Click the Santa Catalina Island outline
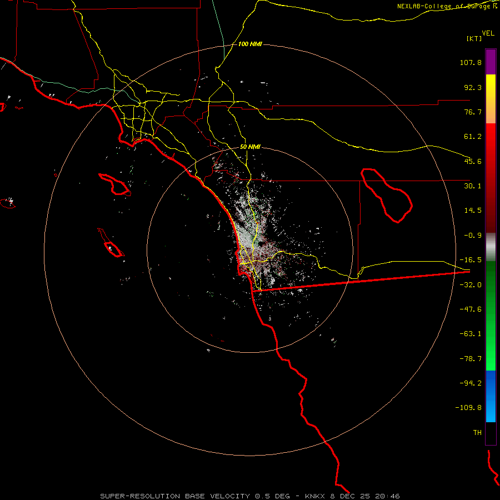This screenshot has height=500, width=500. click(115, 184)
